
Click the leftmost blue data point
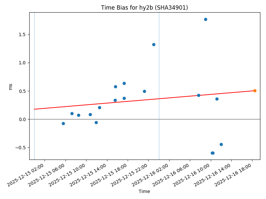click(63, 123)
